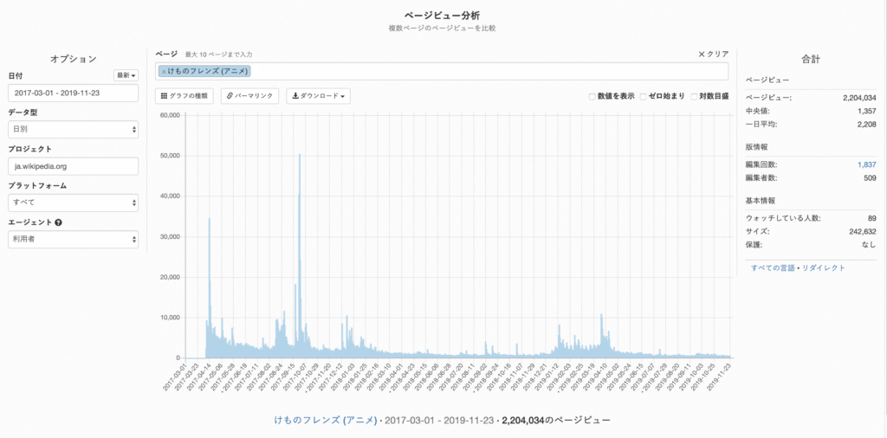Click the サイズ 242,632 value
This screenshot has width=887, height=438.
863,231
